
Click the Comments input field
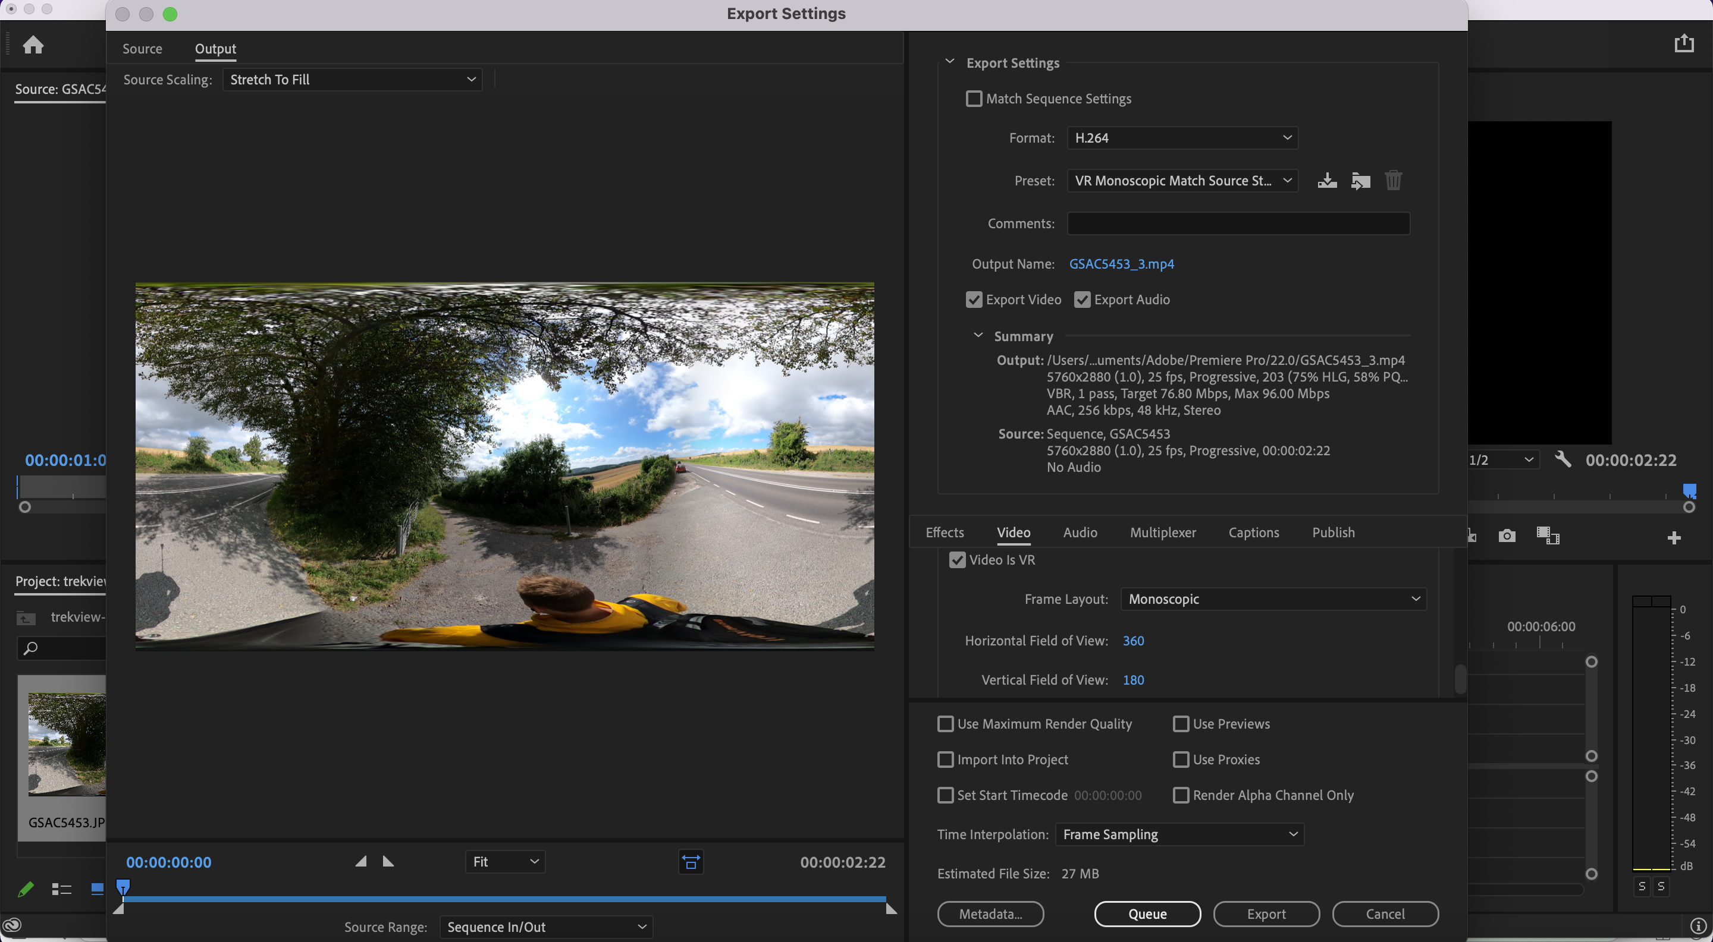click(x=1238, y=223)
